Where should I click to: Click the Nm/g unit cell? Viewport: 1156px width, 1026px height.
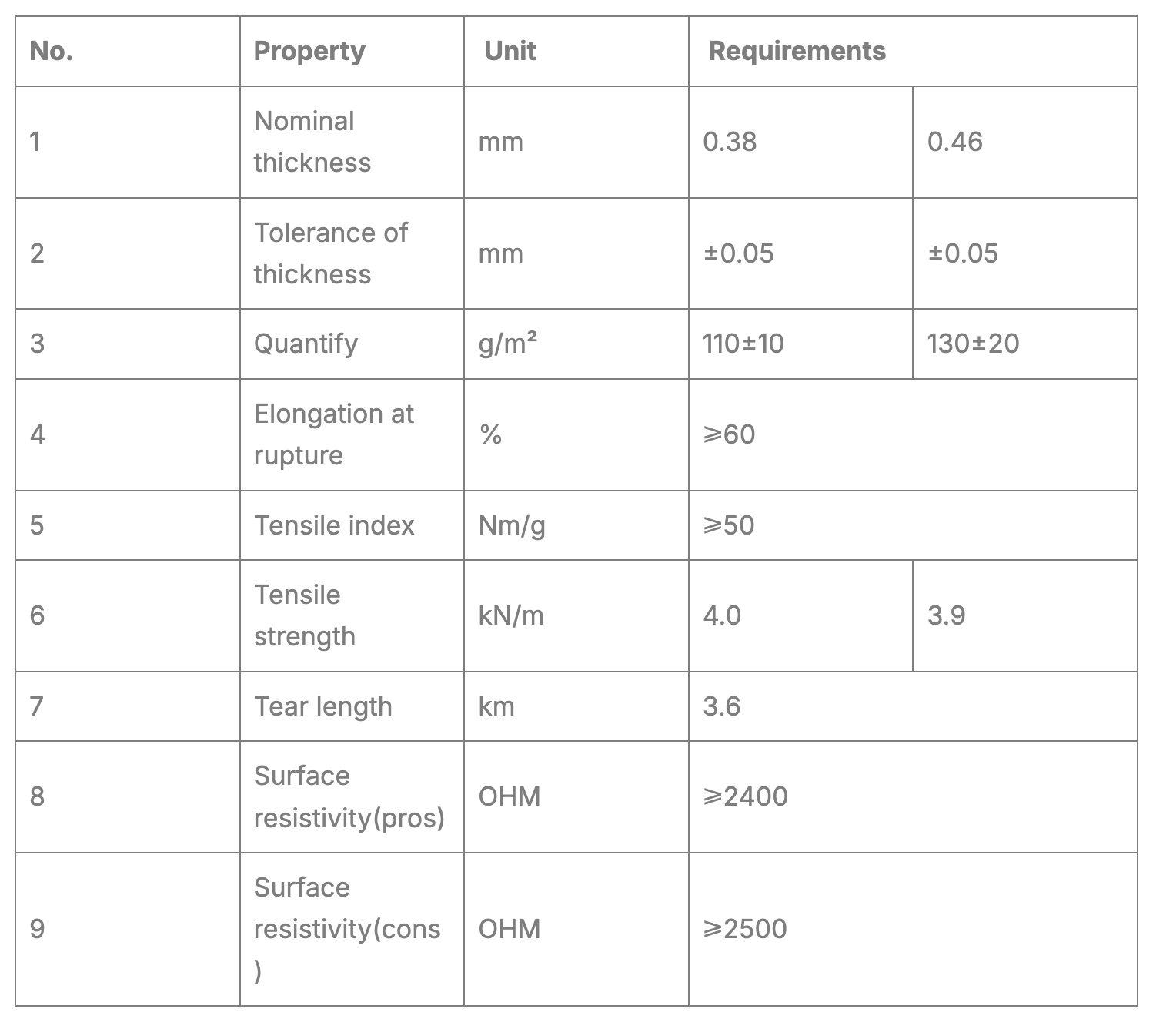[512, 525]
